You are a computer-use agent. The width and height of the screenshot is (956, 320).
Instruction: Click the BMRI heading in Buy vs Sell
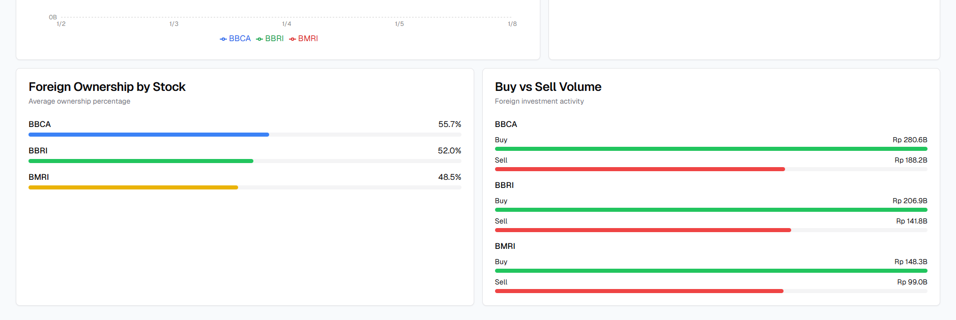[505, 246]
